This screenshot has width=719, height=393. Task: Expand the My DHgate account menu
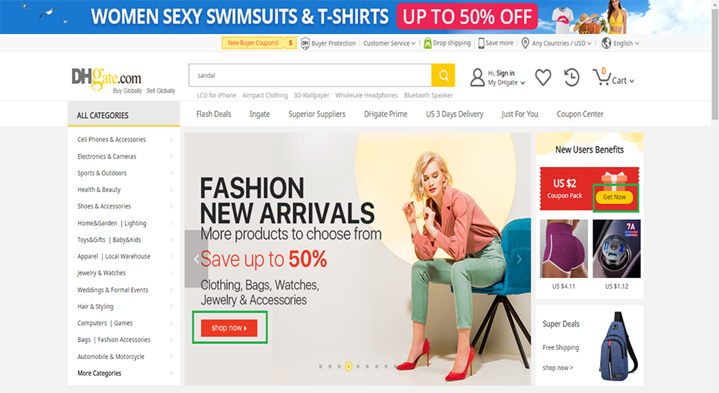point(506,82)
